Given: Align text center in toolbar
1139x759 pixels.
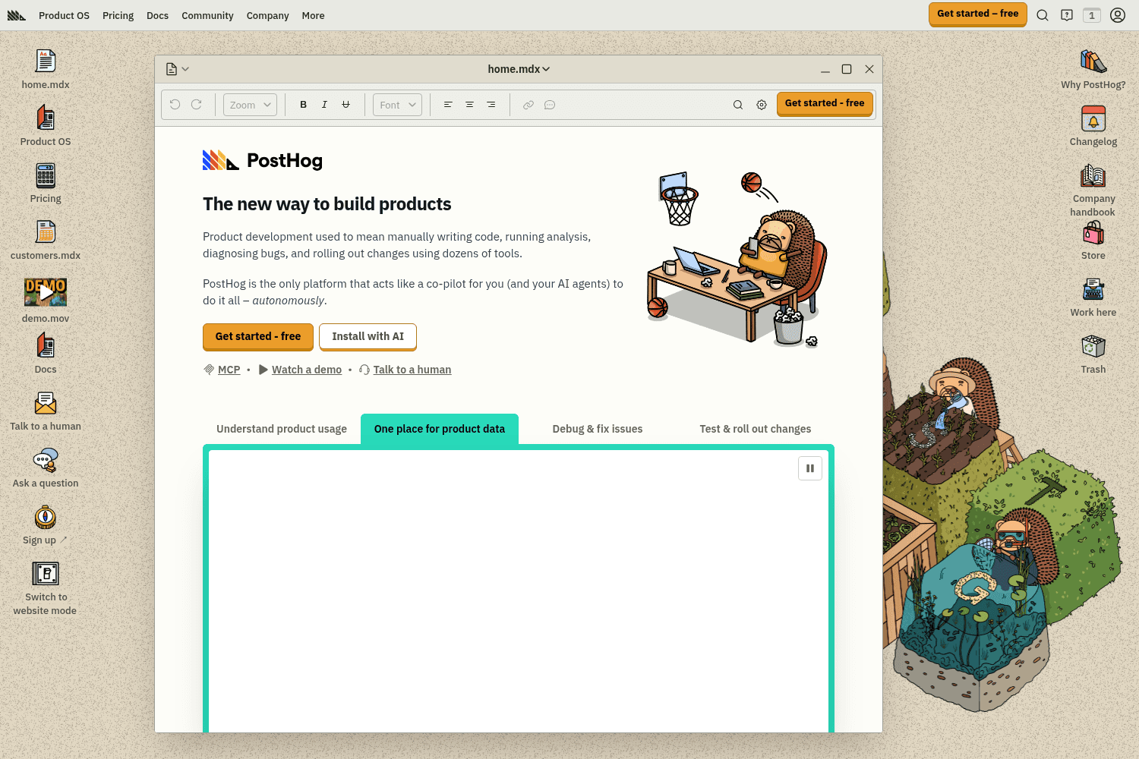Looking at the screenshot, I should (x=469, y=105).
